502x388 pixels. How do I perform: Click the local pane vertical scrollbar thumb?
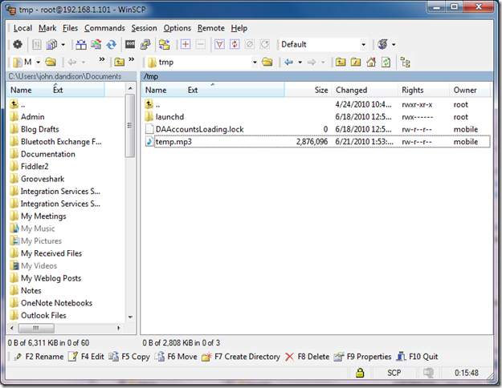click(x=129, y=126)
